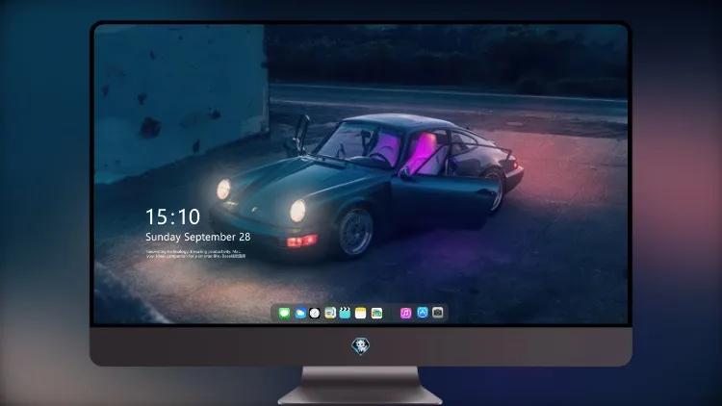Viewport: 722px width, 406px height.
Task: Click the logo badge on monitor chin
Action: [361, 346]
